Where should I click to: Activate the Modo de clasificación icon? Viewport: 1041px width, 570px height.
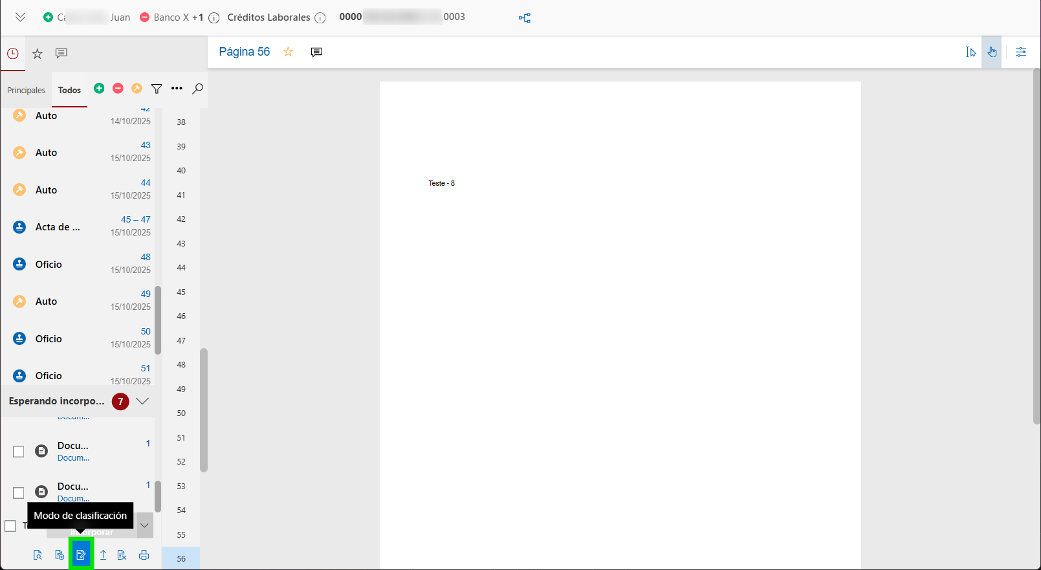click(81, 555)
